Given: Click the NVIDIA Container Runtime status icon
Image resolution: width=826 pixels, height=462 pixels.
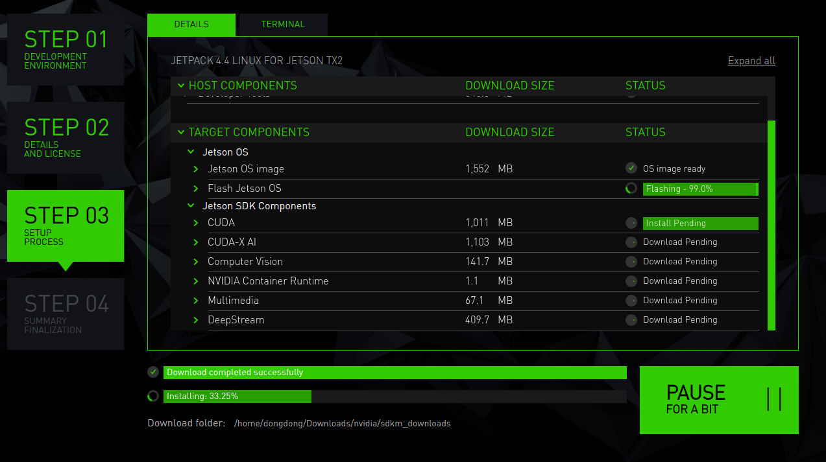Looking at the screenshot, I should 631,281.
